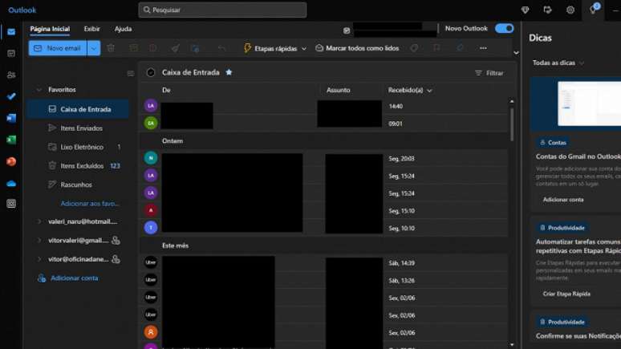Click the Novo email button

pyautogui.click(x=58, y=48)
